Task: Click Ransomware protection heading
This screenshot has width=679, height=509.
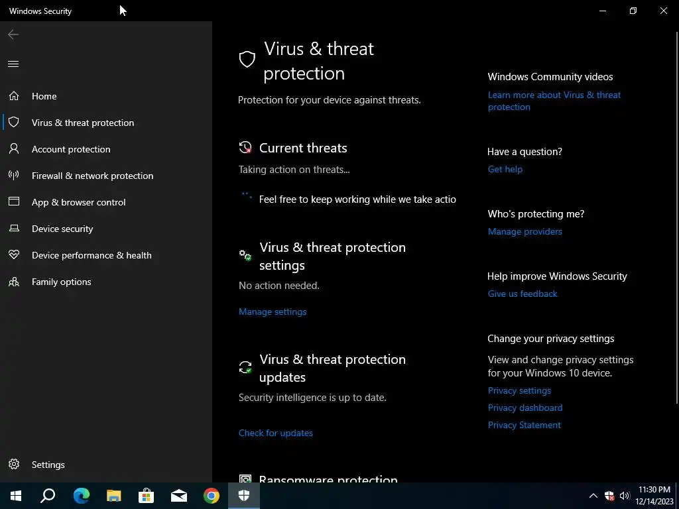Action: (328, 479)
